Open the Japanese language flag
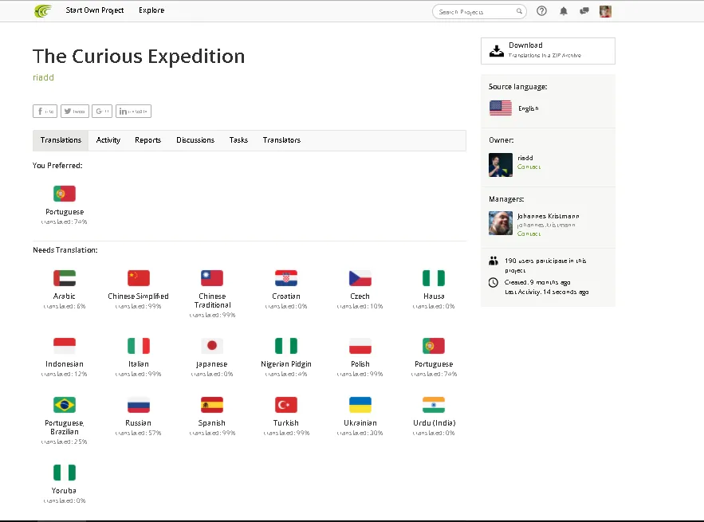Image resolution: width=704 pixels, height=522 pixels. point(212,346)
